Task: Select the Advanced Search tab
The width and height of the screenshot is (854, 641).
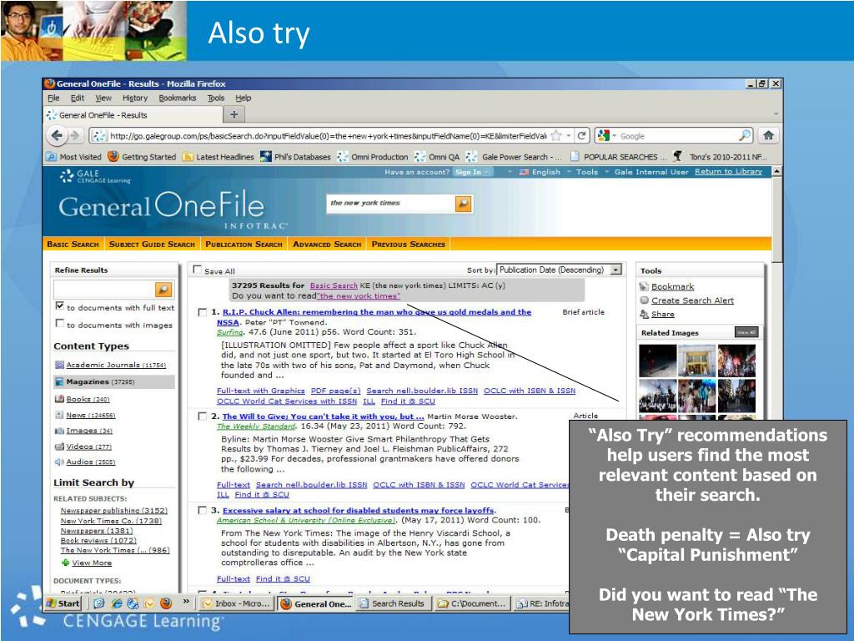Action: 327,245
